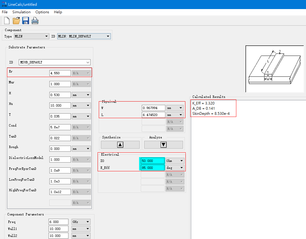
Task: Click the FreqForEpsrTanD field 1.0e9
Action: pos(60,170)
